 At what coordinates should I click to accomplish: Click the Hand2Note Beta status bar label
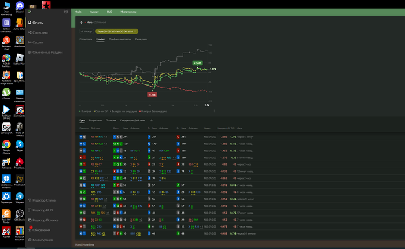(84, 244)
